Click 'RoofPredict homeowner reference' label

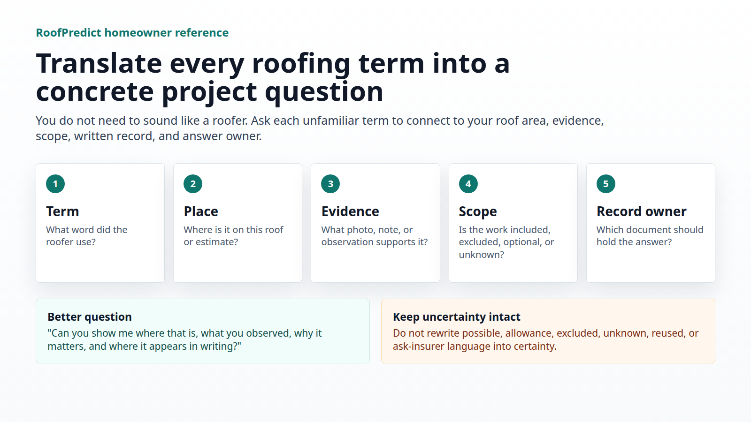coord(132,33)
